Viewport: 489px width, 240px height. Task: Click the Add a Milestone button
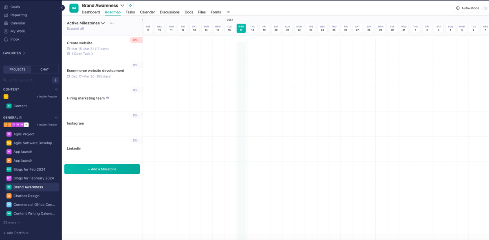[x=102, y=169]
